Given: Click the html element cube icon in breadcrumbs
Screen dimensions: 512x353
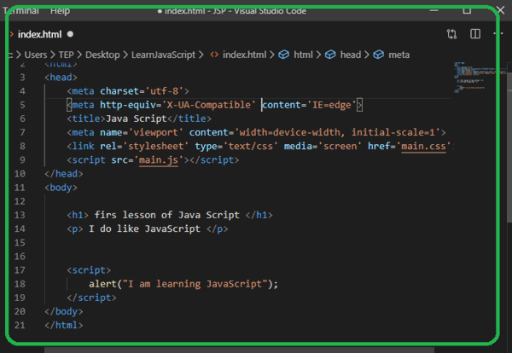Looking at the screenshot, I should (284, 55).
